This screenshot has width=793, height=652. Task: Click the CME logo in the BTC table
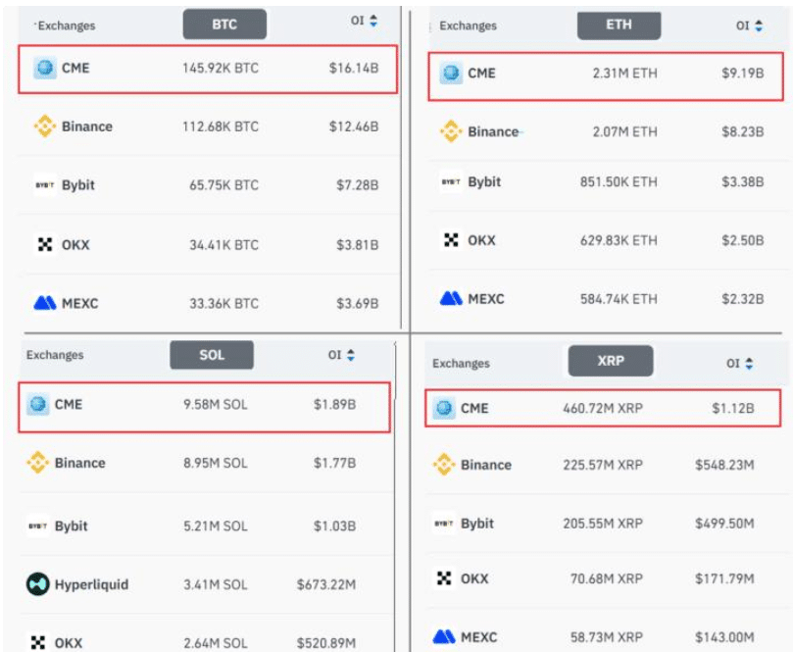point(45,69)
